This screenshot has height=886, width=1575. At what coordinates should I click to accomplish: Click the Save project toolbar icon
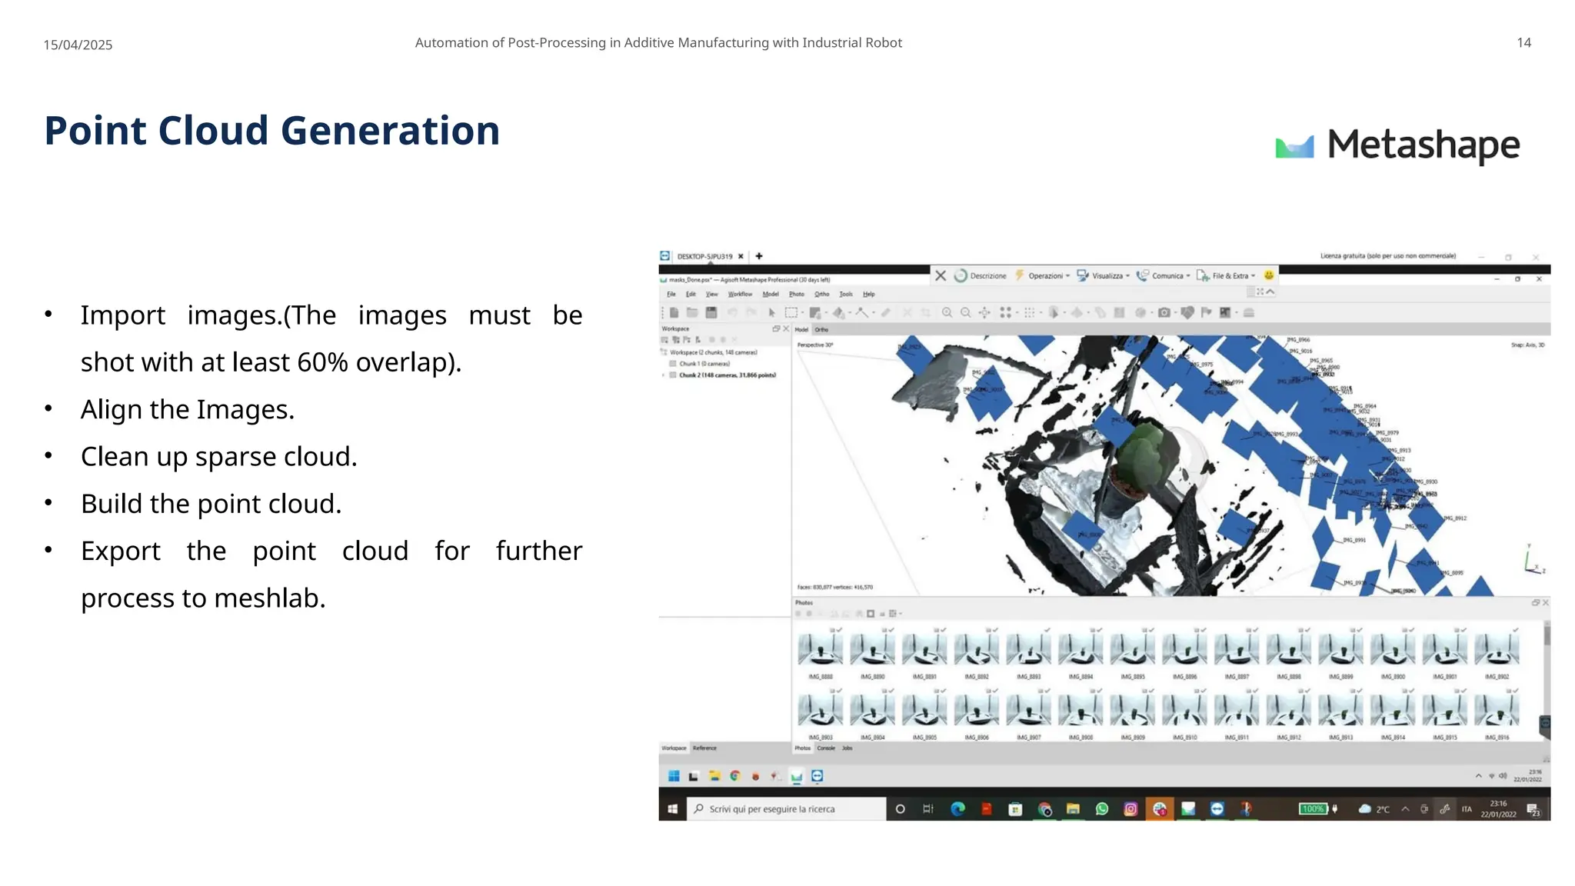[711, 313]
